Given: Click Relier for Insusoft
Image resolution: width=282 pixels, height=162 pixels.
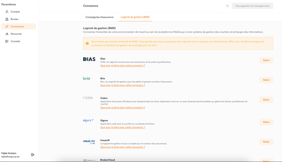Looking at the screenshot, I should click(x=266, y=141).
